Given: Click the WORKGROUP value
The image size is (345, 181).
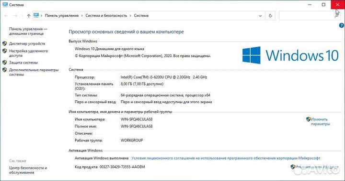Looking at the screenshot, I should 132,140.
